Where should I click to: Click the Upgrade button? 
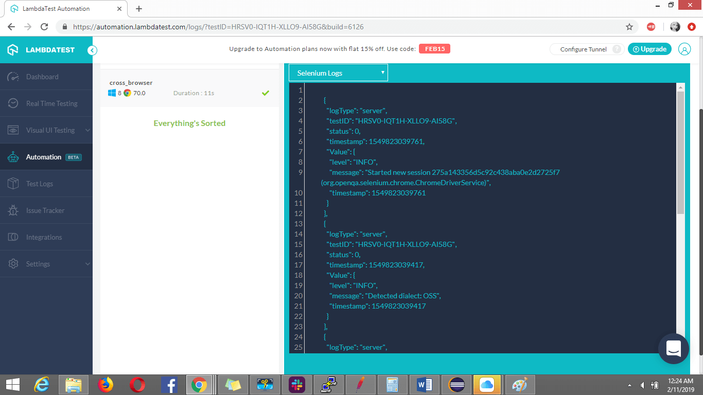(649, 49)
